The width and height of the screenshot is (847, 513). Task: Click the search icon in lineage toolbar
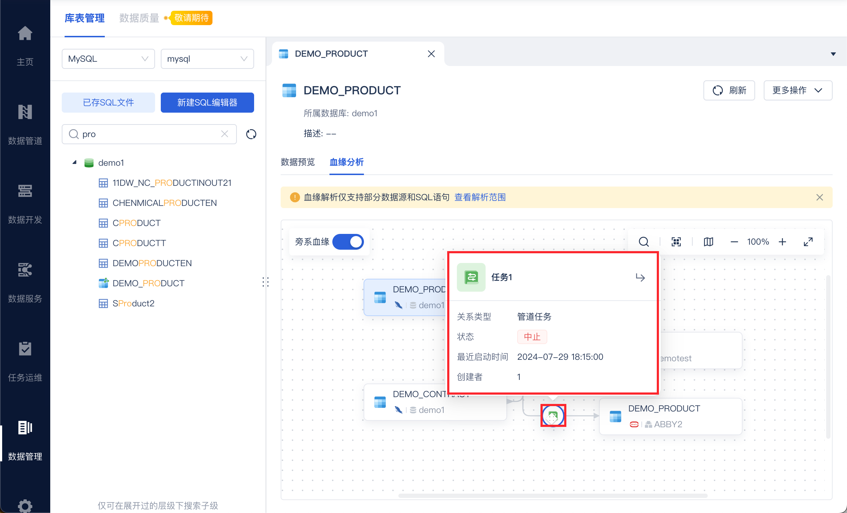pyautogui.click(x=644, y=242)
